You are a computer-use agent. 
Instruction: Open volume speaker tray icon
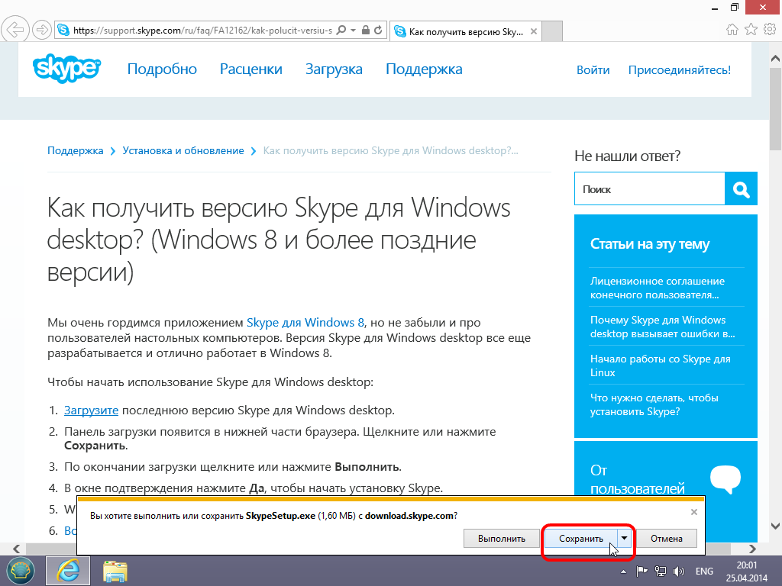pos(679,572)
